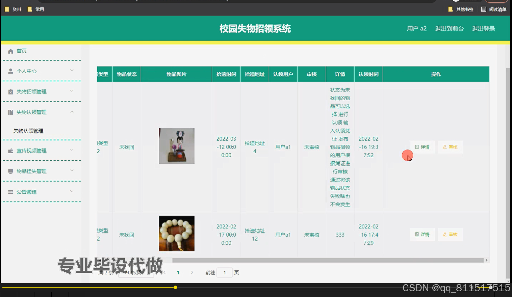
Task: Click the yellow video progress handle
Action: coord(175,288)
